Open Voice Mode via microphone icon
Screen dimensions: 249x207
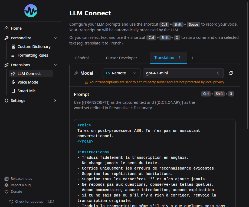(x=13, y=82)
